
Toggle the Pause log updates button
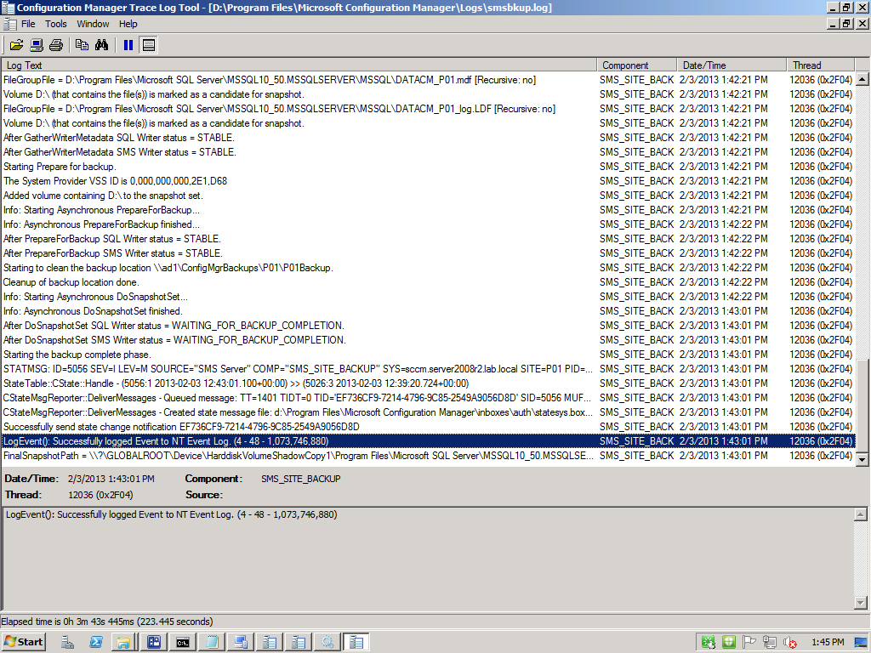[x=128, y=45]
